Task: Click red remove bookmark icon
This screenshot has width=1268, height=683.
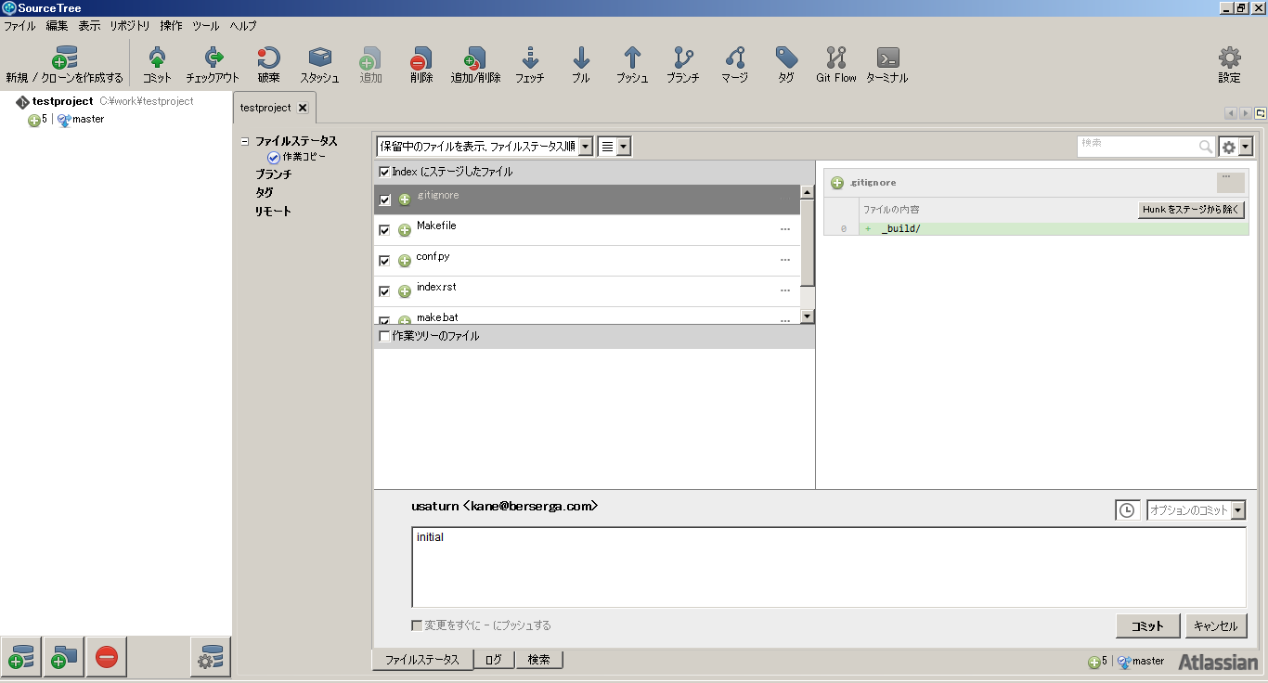Action: (x=107, y=657)
